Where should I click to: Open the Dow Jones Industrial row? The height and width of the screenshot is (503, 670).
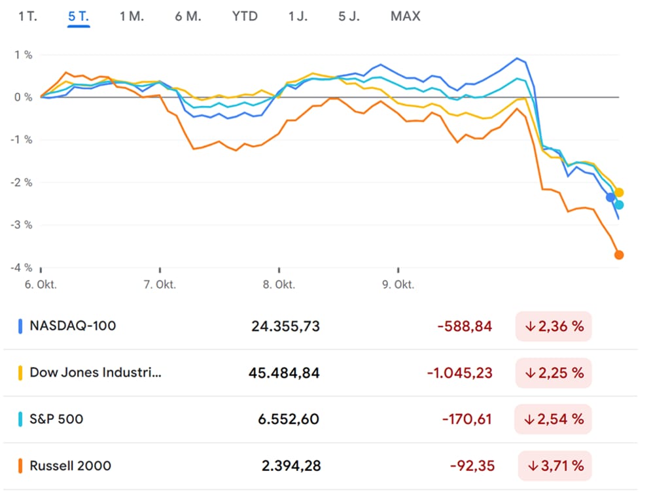tap(96, 373)
